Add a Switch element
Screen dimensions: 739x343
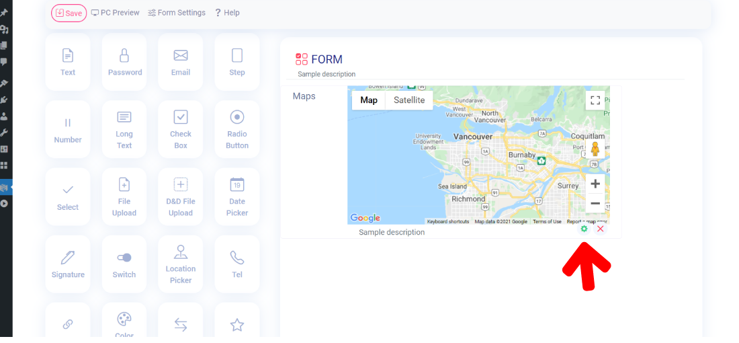pos(124,264)
